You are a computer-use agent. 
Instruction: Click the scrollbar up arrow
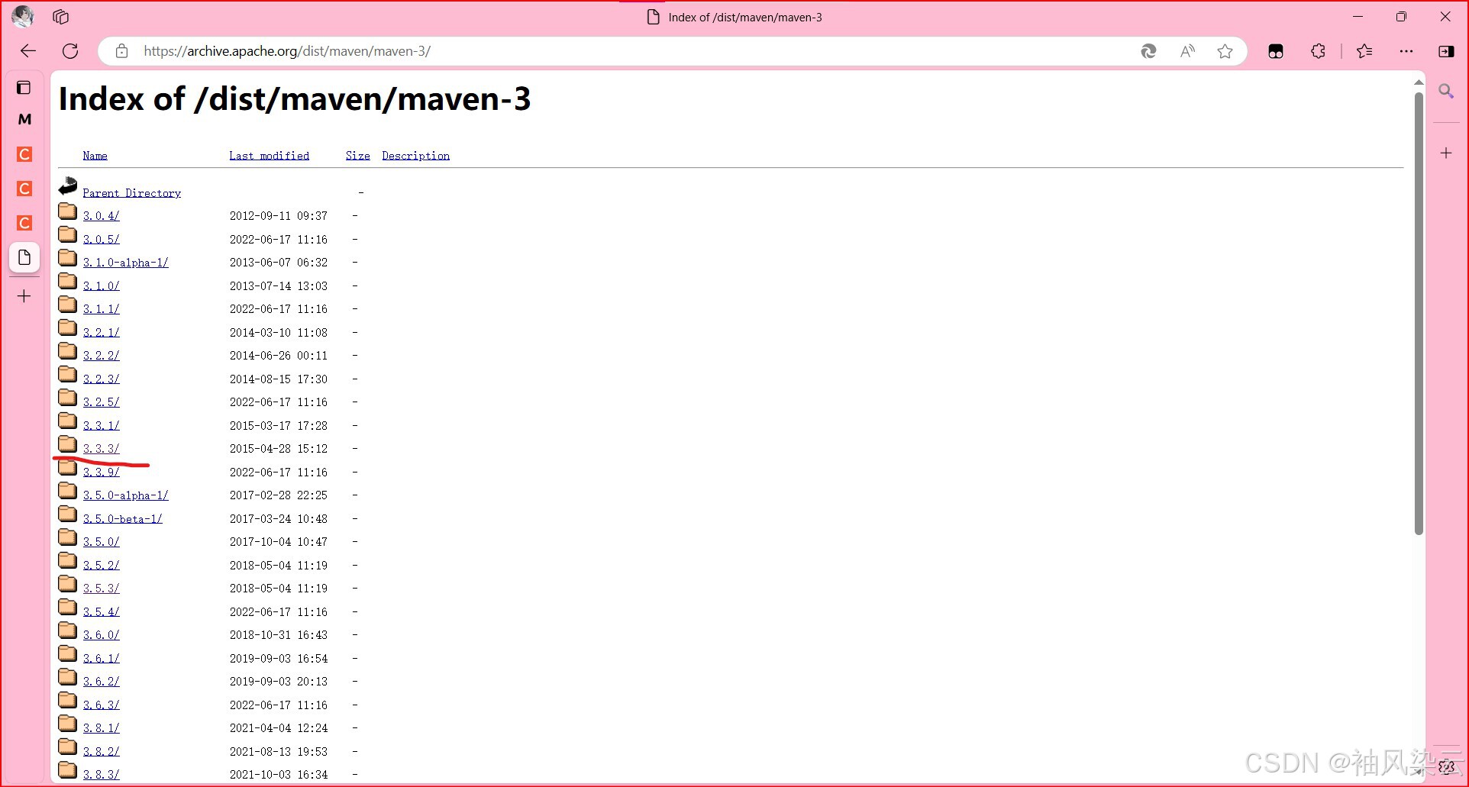click(x=1419, y=82)
